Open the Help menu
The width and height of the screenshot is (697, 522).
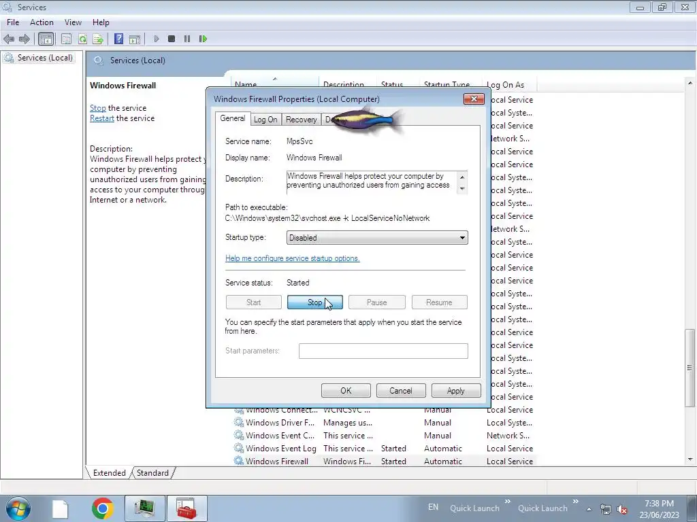(101, 22)
